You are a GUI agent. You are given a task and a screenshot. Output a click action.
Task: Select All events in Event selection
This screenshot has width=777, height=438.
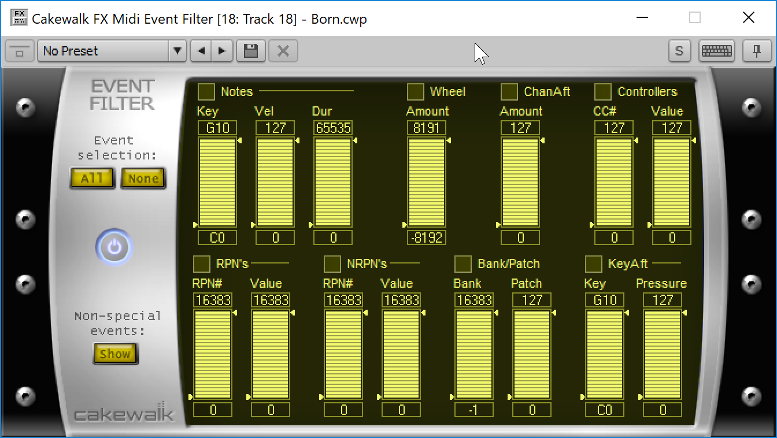pyautogui.click(x=92, y=178)
